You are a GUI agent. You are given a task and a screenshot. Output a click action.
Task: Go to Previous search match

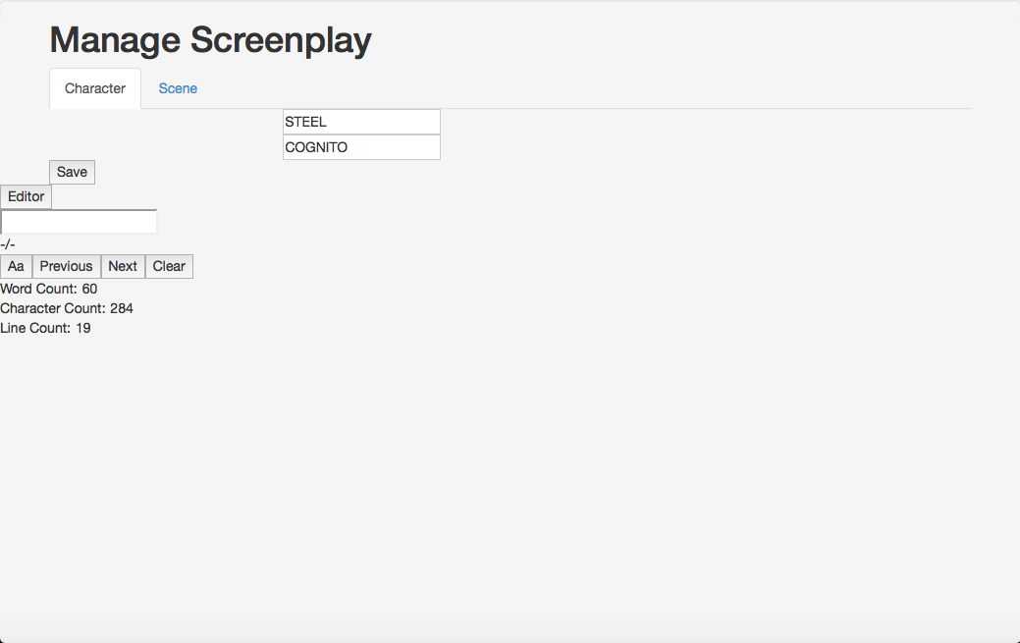[67, 266]
